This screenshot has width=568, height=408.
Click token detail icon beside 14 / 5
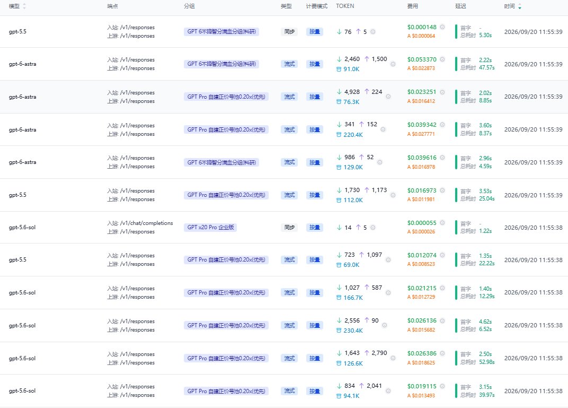pos(373,228)
